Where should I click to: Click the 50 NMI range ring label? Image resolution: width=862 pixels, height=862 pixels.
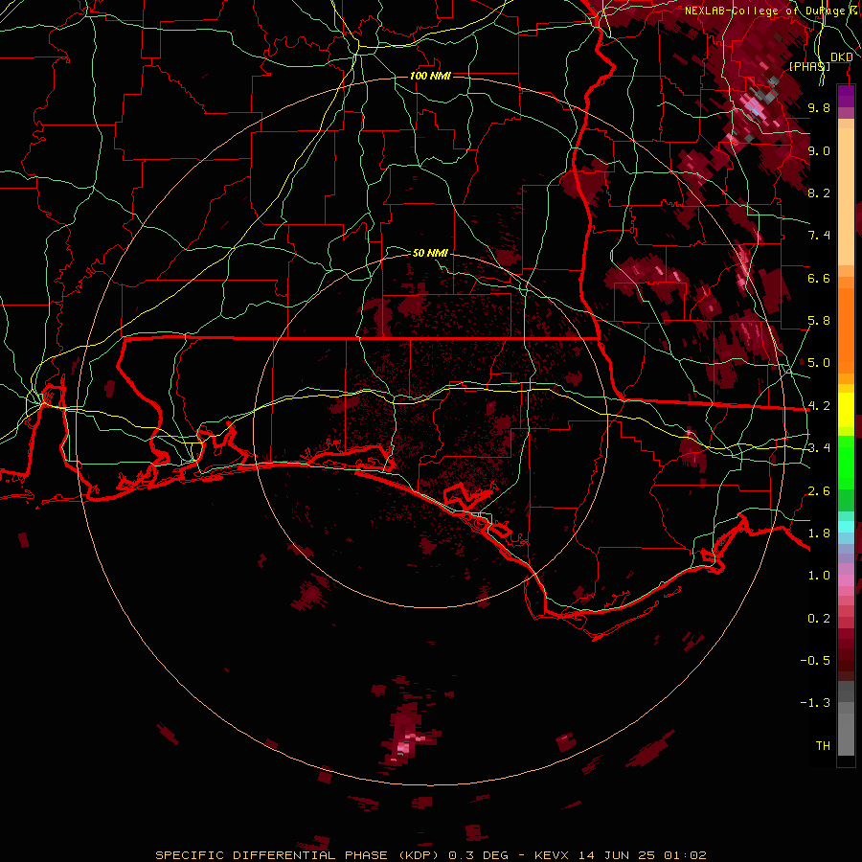430,253
